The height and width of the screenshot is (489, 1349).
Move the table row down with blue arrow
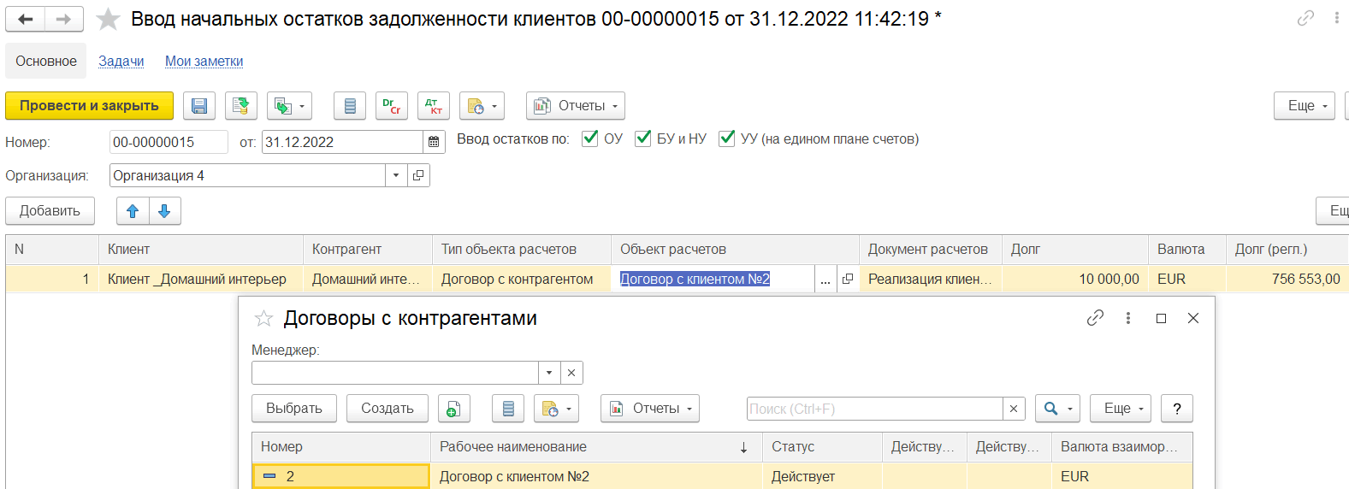click(x=165, y=211)
